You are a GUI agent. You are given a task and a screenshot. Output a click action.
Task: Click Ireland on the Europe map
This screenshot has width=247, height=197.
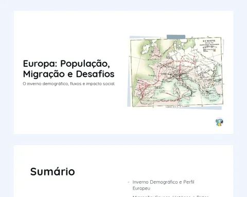coord(145,48)
